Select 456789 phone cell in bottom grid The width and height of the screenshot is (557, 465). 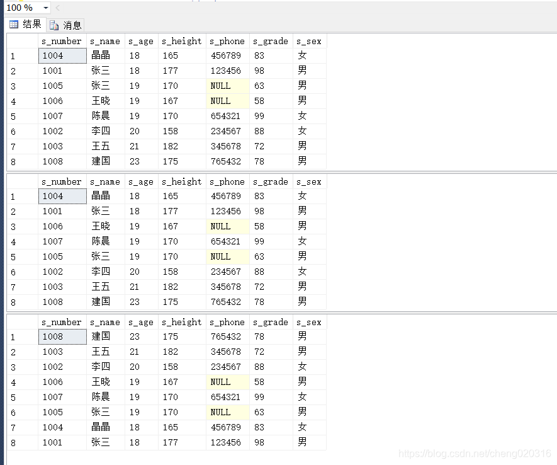coord(228,427)
